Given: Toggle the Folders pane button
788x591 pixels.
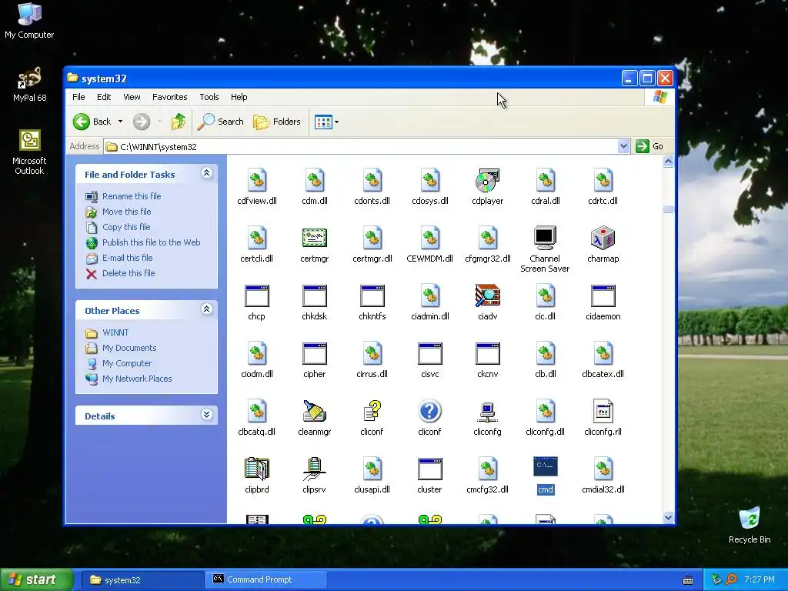Looking at the screenshot, I should click(x=277, y=122).
